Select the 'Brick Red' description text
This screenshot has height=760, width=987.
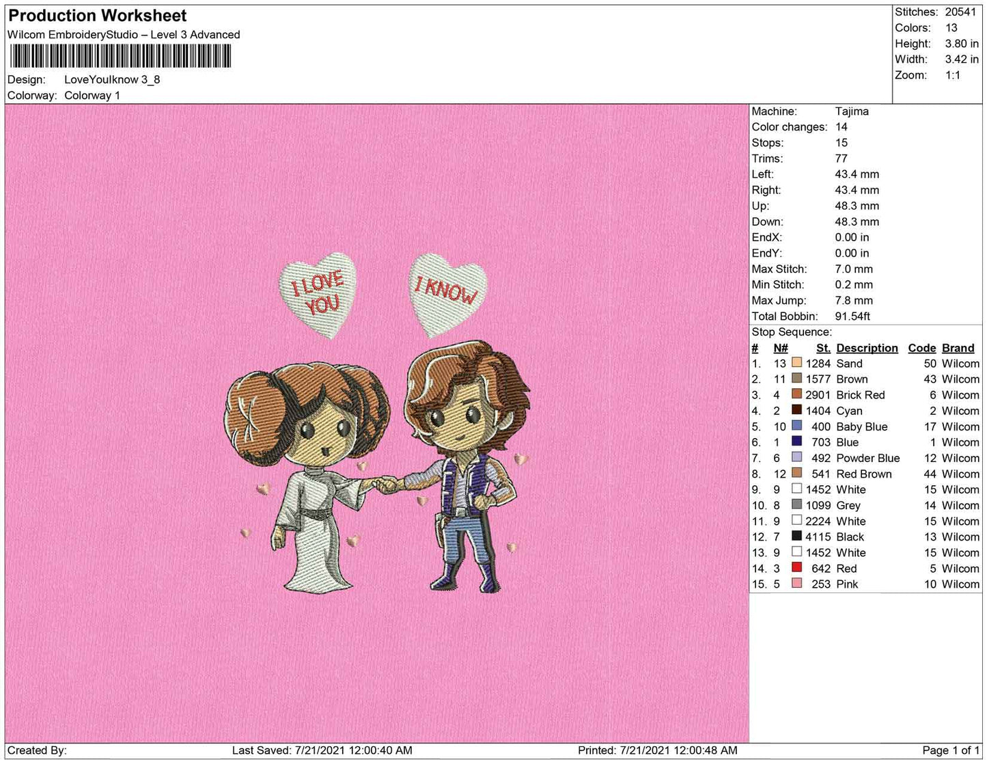(860, 395)
